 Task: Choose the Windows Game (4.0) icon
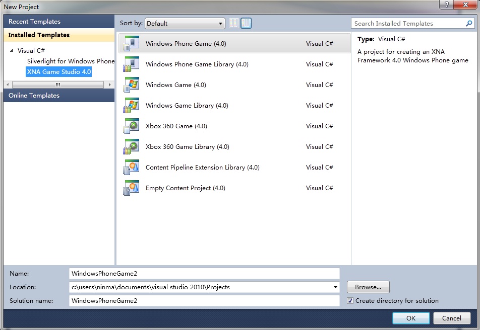coord(131,85)
